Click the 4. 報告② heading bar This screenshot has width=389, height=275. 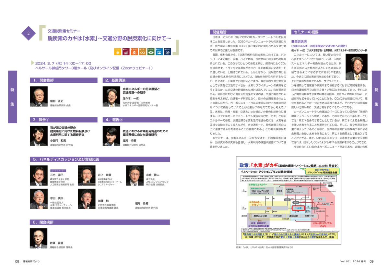point(136,120)
